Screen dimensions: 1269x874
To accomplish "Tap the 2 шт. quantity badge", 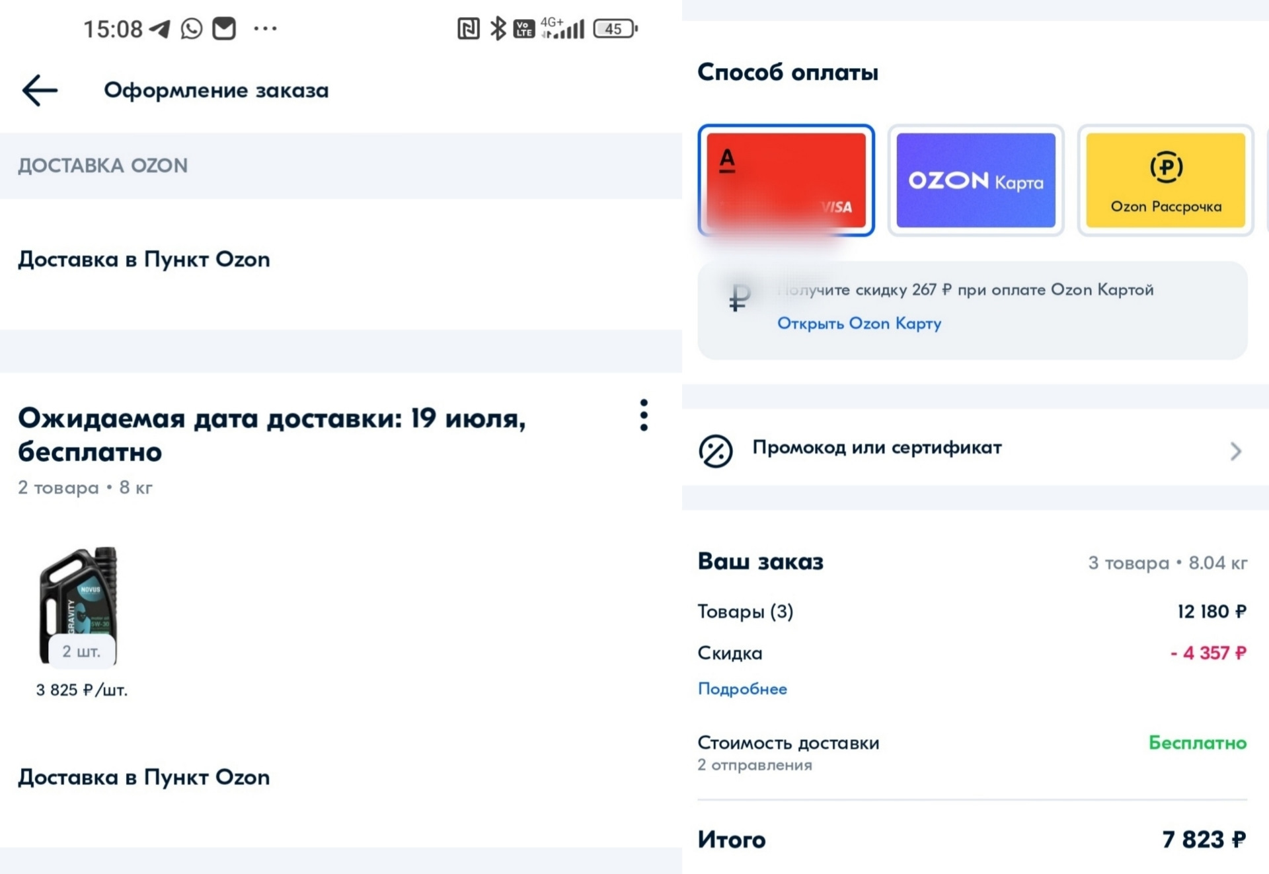I will pyautogui.click(x=81, y=651).
